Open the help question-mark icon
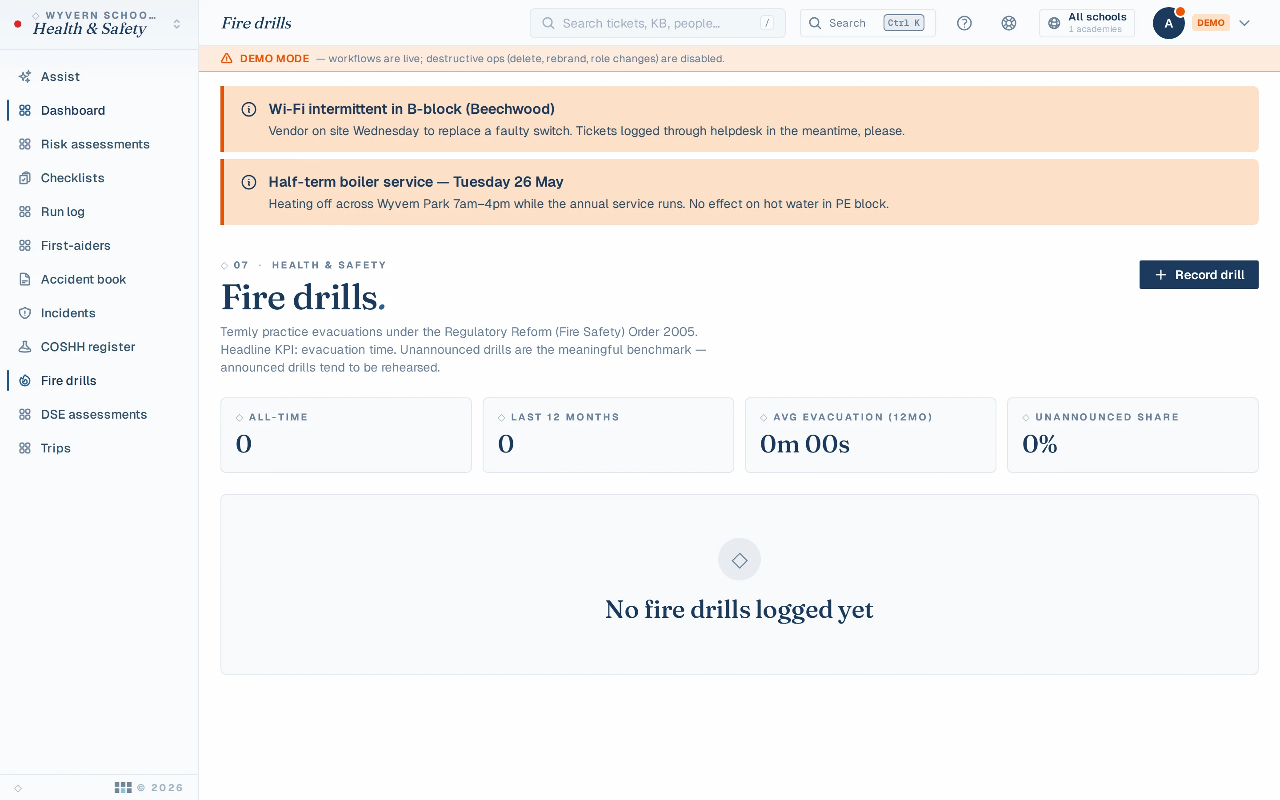Screen dimensions: 1280x800 pos(964,23)
